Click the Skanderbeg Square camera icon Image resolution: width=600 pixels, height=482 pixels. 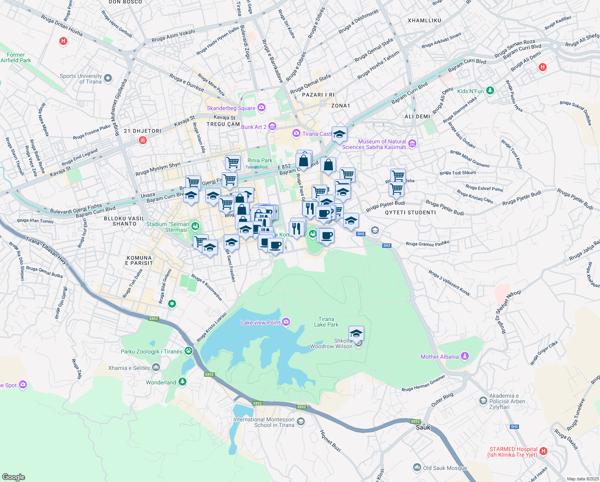click(x=261, y=107)
